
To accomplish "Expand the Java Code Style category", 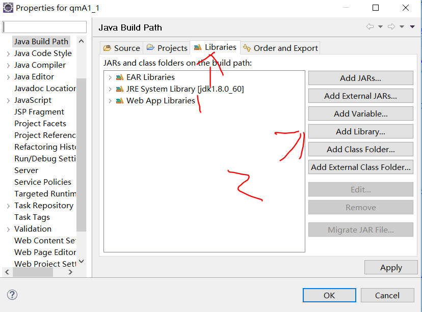I will coord(8,54).
